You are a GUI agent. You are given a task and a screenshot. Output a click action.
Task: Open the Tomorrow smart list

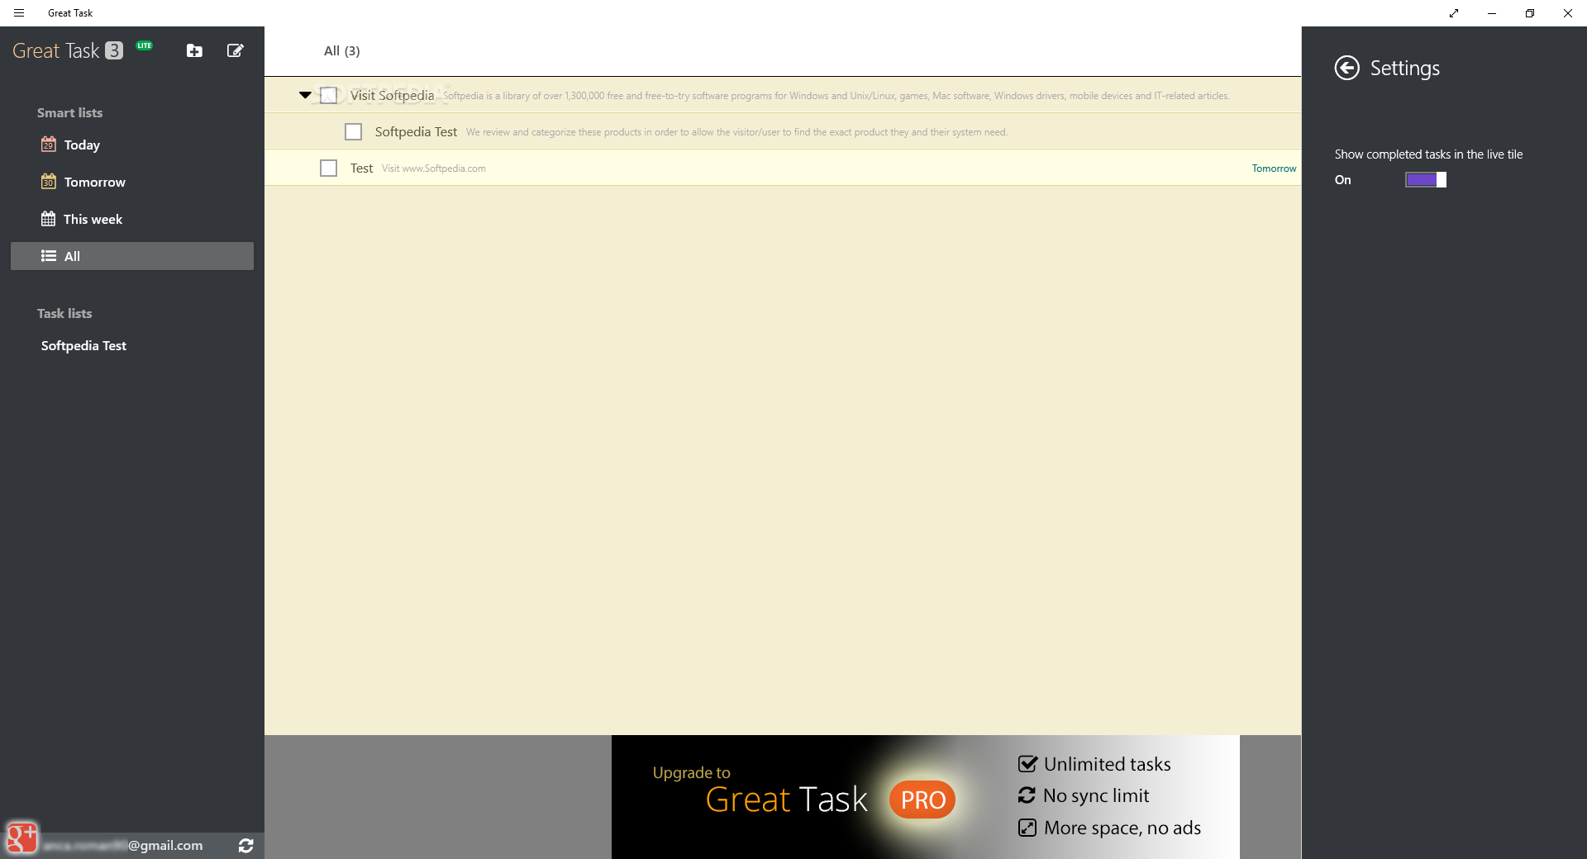coord(132,182)
